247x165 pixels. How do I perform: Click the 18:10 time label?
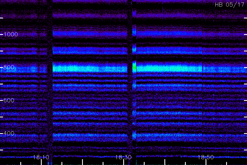coord(41,157)
